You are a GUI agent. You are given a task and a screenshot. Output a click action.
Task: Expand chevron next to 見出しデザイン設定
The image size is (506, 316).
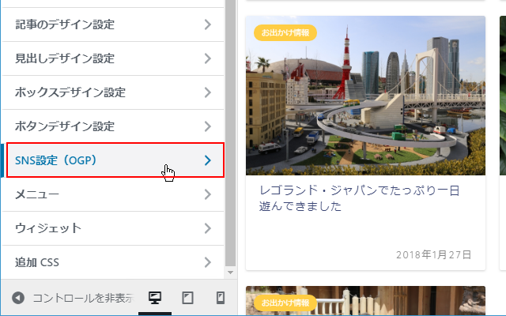pyautogui.click(x=208, y=58)
